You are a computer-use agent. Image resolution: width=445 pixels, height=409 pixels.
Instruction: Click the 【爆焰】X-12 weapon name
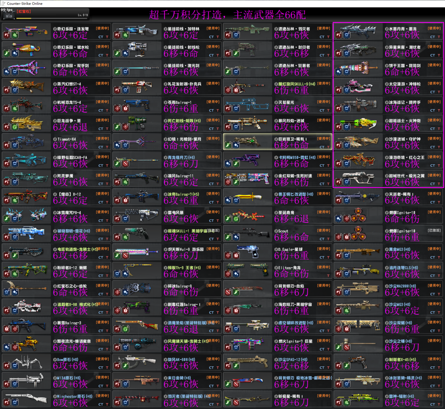pyautogui.click(x=70, y=194)
